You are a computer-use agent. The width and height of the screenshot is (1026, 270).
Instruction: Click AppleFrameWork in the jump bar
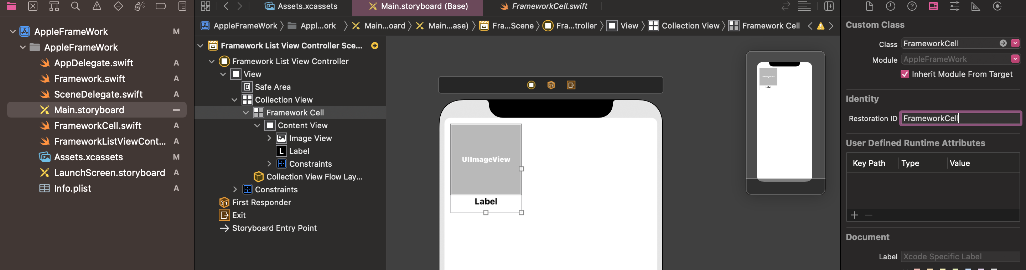click(x=239, y=26)
